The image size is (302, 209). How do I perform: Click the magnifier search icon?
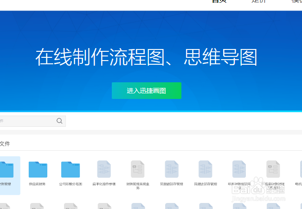pos(59,121)
